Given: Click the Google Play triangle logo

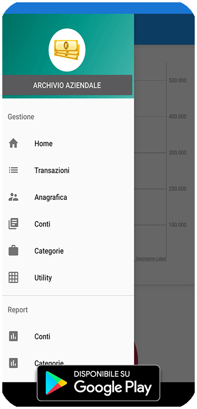Looking at the screenshot, I should point(56,383).
